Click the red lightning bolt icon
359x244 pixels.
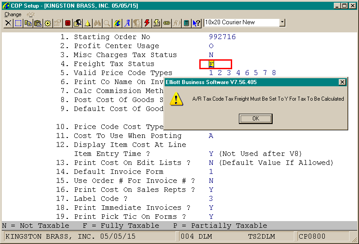click(147, 23)
